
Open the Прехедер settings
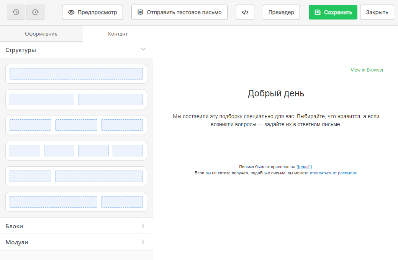[x=281, y=12]
